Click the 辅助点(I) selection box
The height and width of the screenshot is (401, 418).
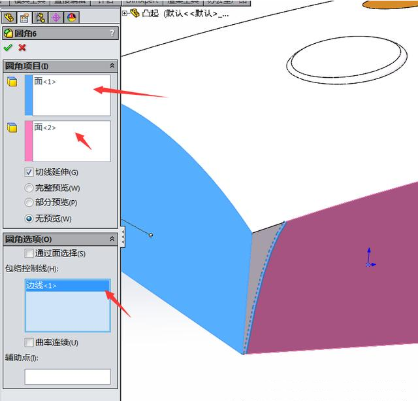tap(68, 377)
